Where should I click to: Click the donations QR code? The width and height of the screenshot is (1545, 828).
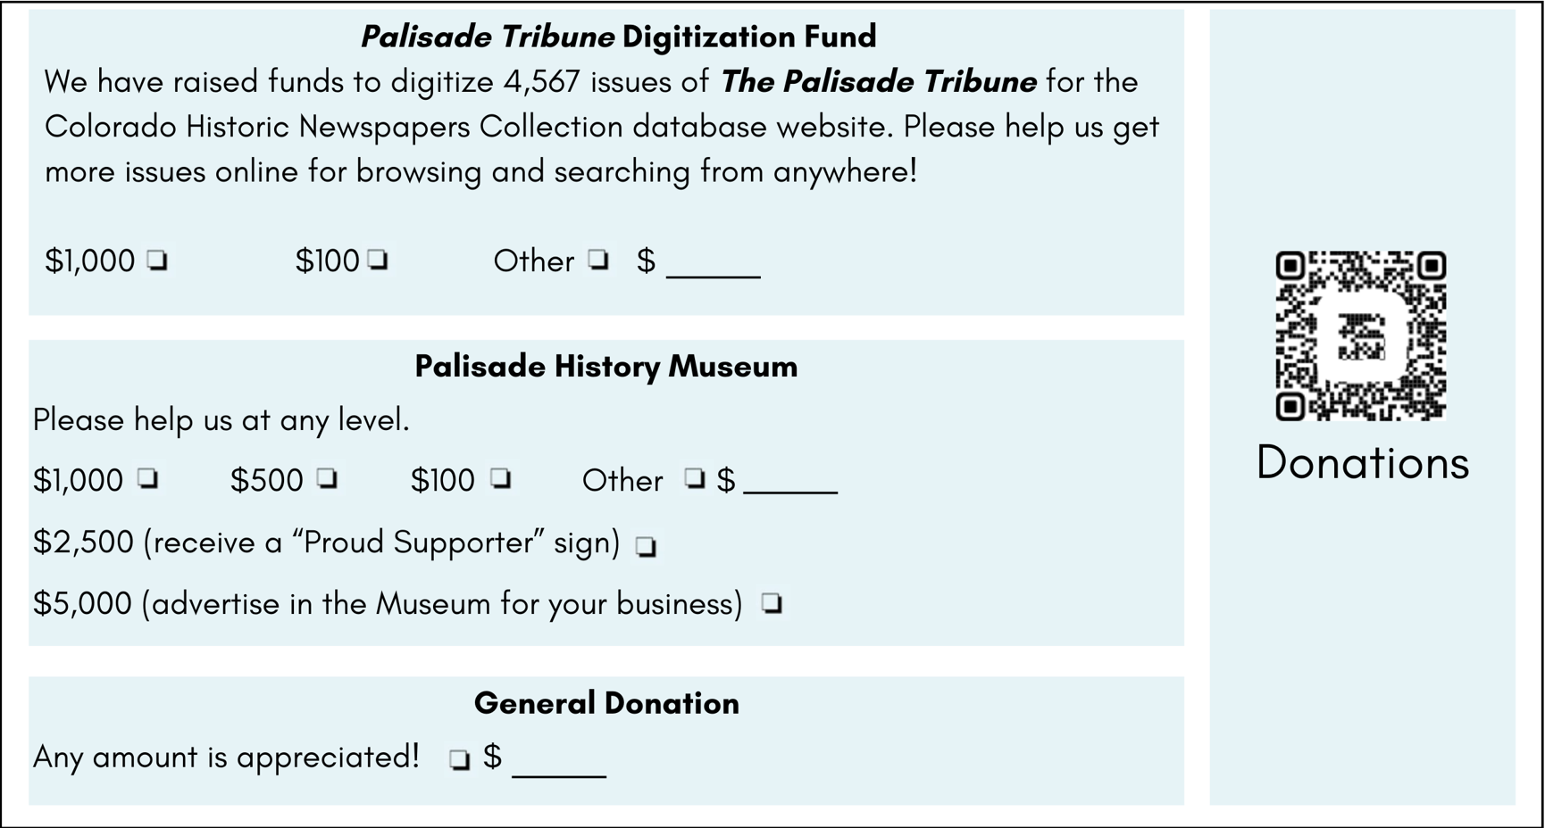1361,335
